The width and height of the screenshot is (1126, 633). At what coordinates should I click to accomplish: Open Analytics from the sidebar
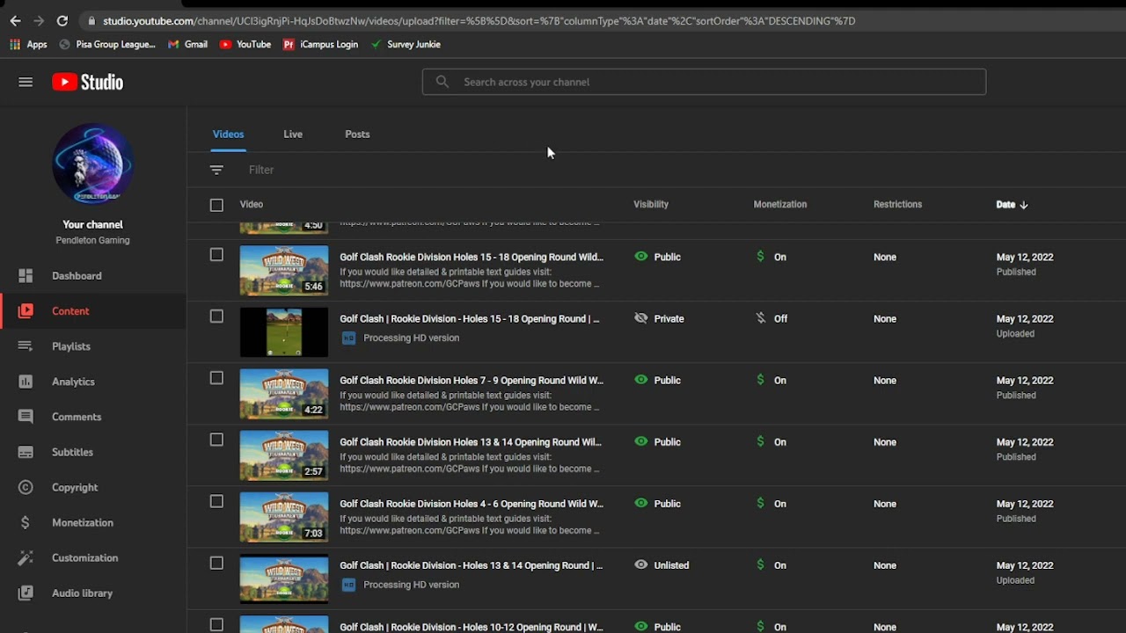[73, 382]
